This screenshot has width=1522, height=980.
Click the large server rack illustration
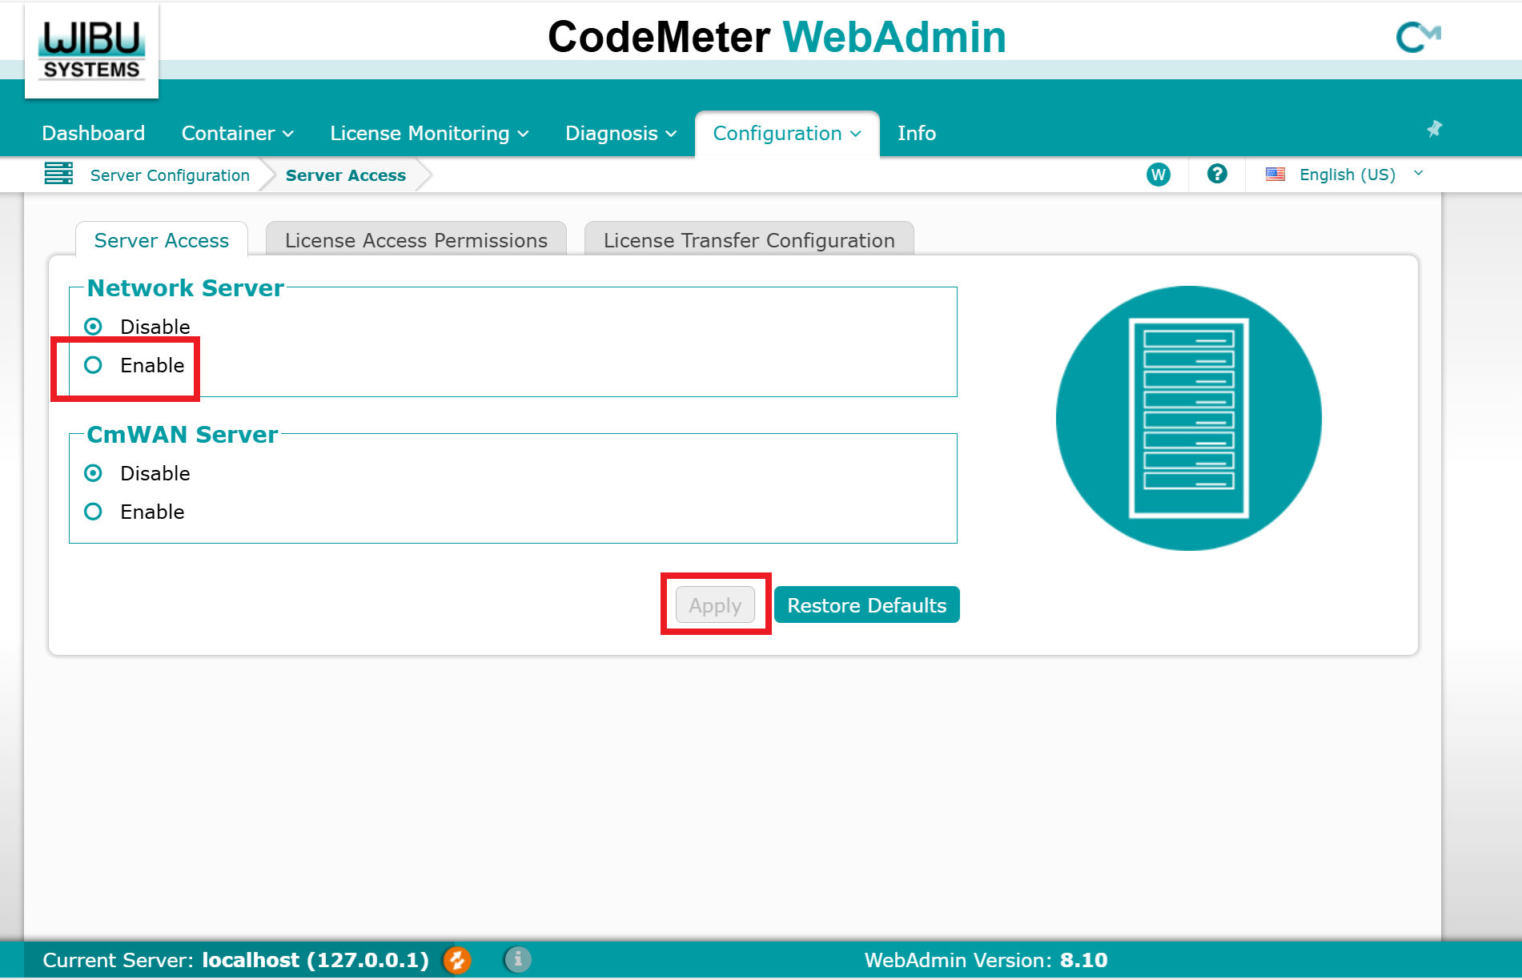pyautogui.click(x=1188, y=418)
